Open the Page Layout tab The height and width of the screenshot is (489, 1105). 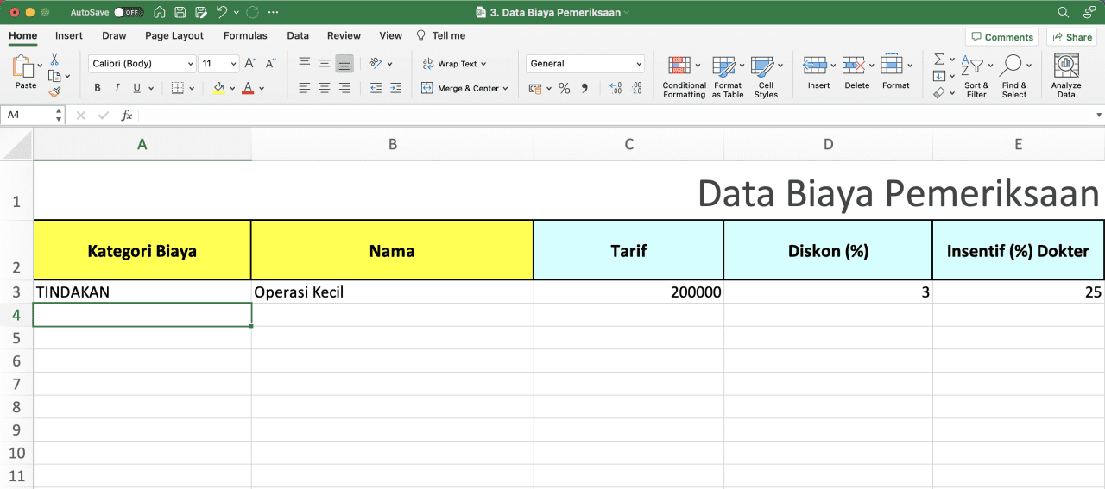point(174,36)
